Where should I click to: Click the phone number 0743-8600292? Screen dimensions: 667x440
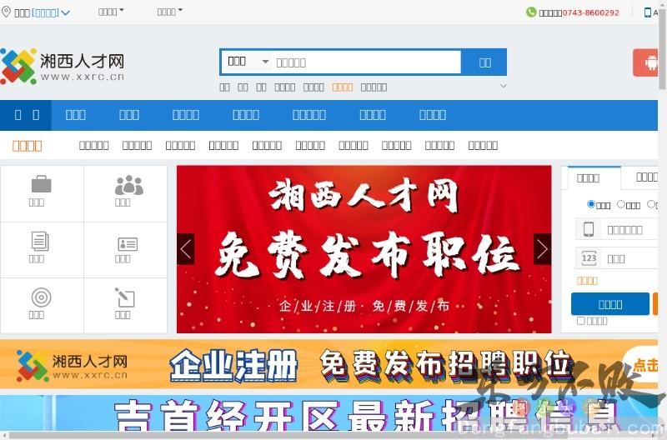click(591, 12)
